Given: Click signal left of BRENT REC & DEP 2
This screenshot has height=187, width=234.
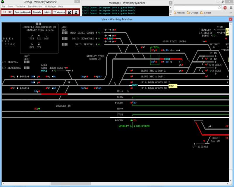Looking at the screenshot, I should tap(132, 71).
